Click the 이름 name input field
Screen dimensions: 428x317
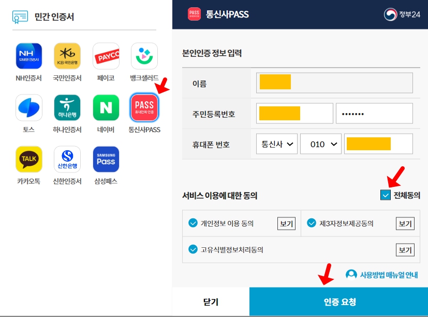pos(334,83)
